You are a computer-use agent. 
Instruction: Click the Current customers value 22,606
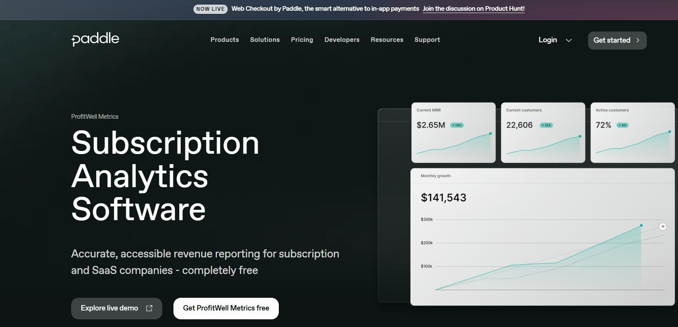[x=519, y=125]
